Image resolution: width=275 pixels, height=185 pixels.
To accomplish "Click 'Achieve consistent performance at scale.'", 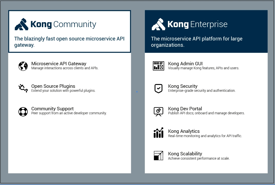I will tap(199, 158).
